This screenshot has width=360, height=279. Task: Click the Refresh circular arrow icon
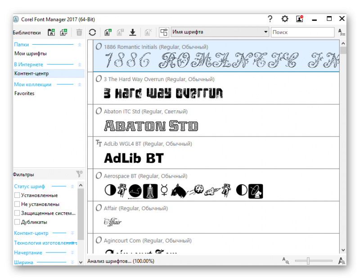(93, 32)
